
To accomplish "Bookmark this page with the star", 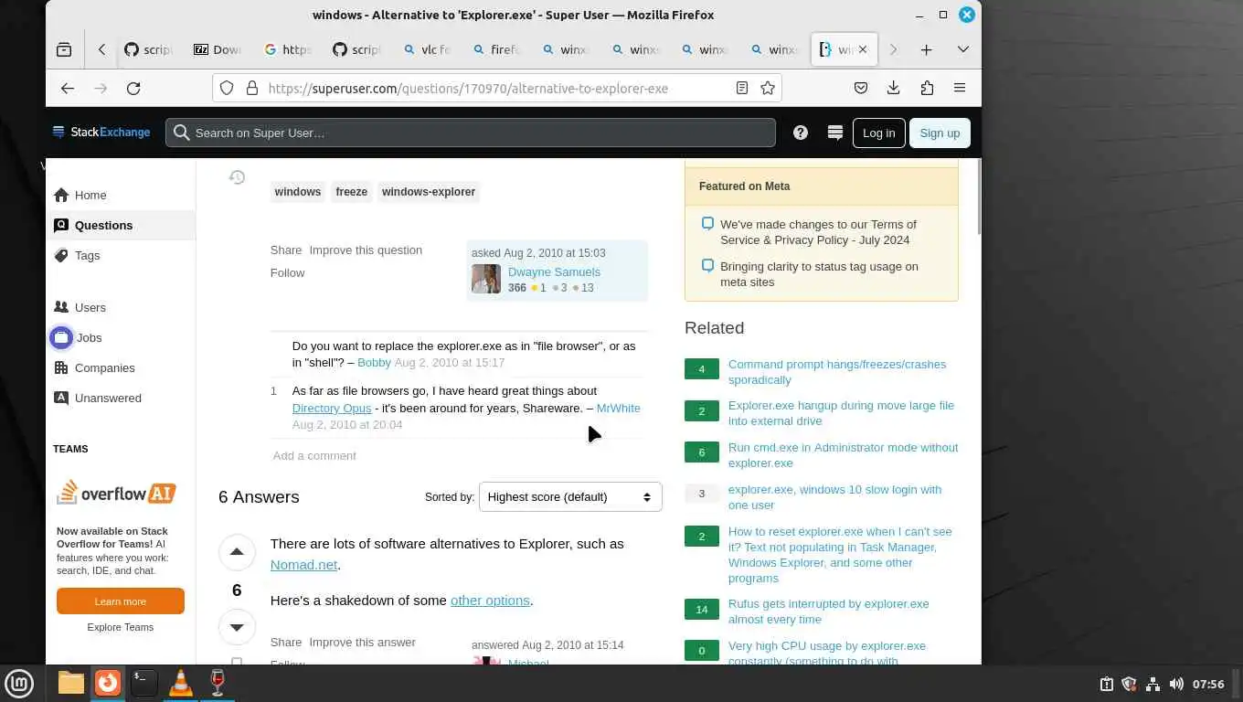I will (x=768, y=88).
